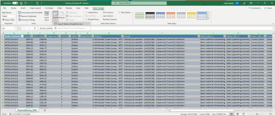Image resolution: width=275 pixels, height=116 pixels.
Task: Open the Review tab
Action: 69,8
